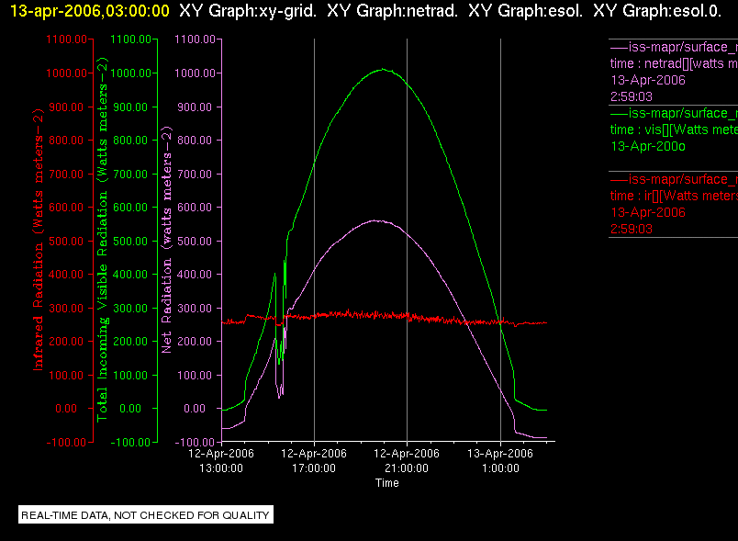Screen dimensions: 738x541
Task: Click the vertical grid line at 17:00:00
Action: [315, 240]
